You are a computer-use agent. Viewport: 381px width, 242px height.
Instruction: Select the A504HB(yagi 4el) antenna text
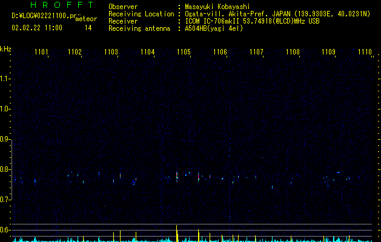pos(214,28)
